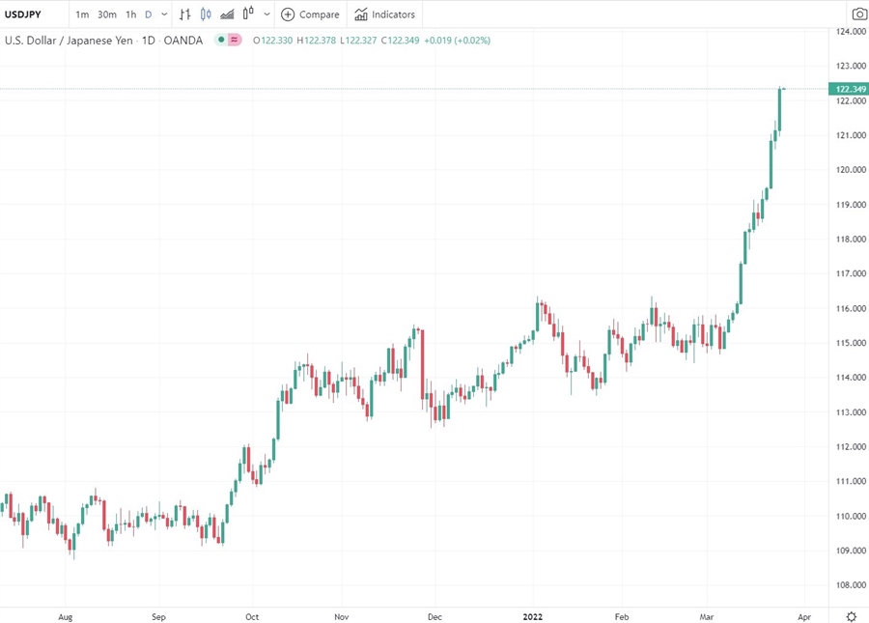869x623 pixels.
Task: Open the Compare symbol button
Action: 310,14
